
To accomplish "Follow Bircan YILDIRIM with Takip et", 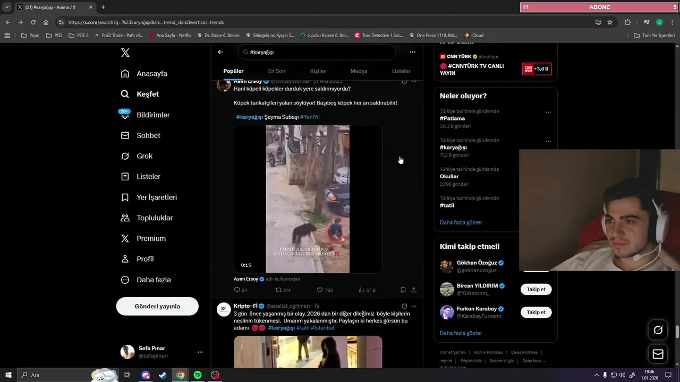I will tap(536, 289).
